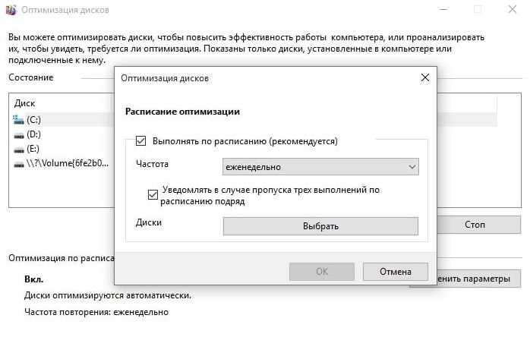Minimize the main optimization window

[x=443, y=9]
